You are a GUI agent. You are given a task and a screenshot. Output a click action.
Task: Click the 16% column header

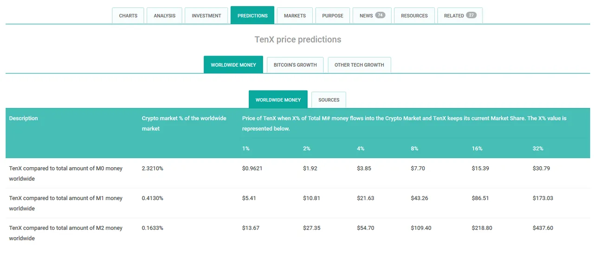477,148
